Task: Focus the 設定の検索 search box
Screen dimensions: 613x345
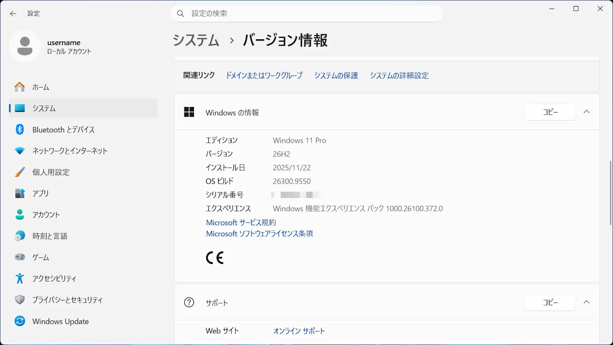Action: tap(306, 13)
